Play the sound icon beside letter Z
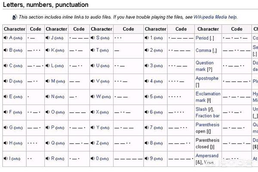Image resolution: width=258 pixels, height=172 pixels. 92,143
